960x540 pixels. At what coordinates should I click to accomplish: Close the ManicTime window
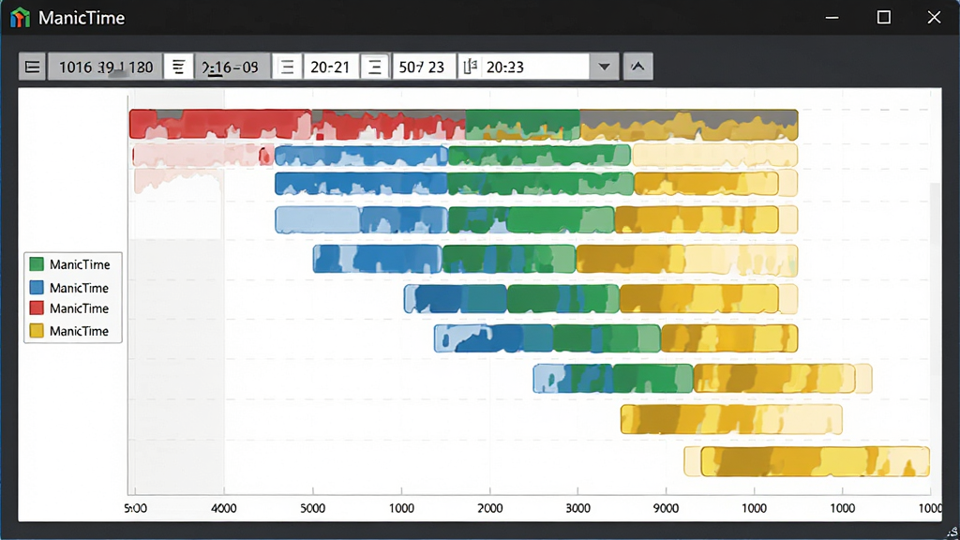[x=935, y=18]
